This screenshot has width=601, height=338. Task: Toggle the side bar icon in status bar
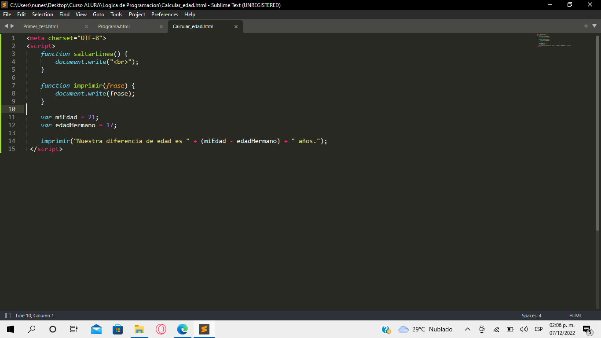pos(8,316)
